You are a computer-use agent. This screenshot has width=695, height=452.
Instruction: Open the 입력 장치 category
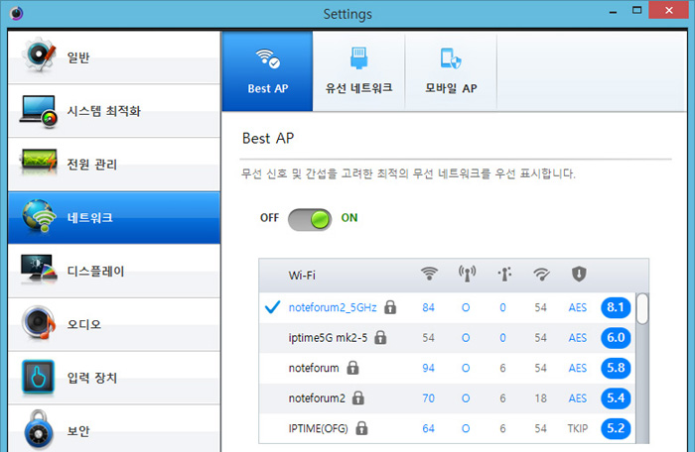pyautogui.click(x=114, y=378)
